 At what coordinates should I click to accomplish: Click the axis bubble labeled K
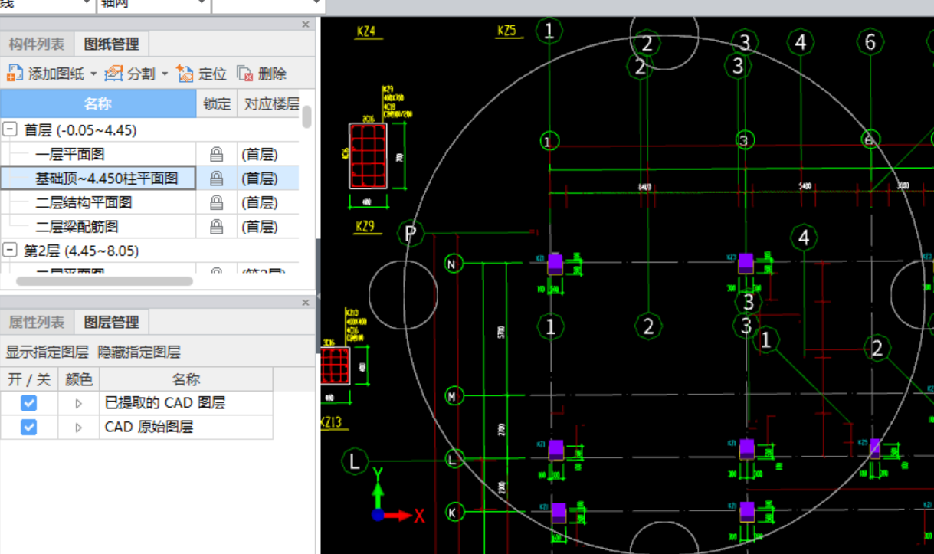point(454,512)
